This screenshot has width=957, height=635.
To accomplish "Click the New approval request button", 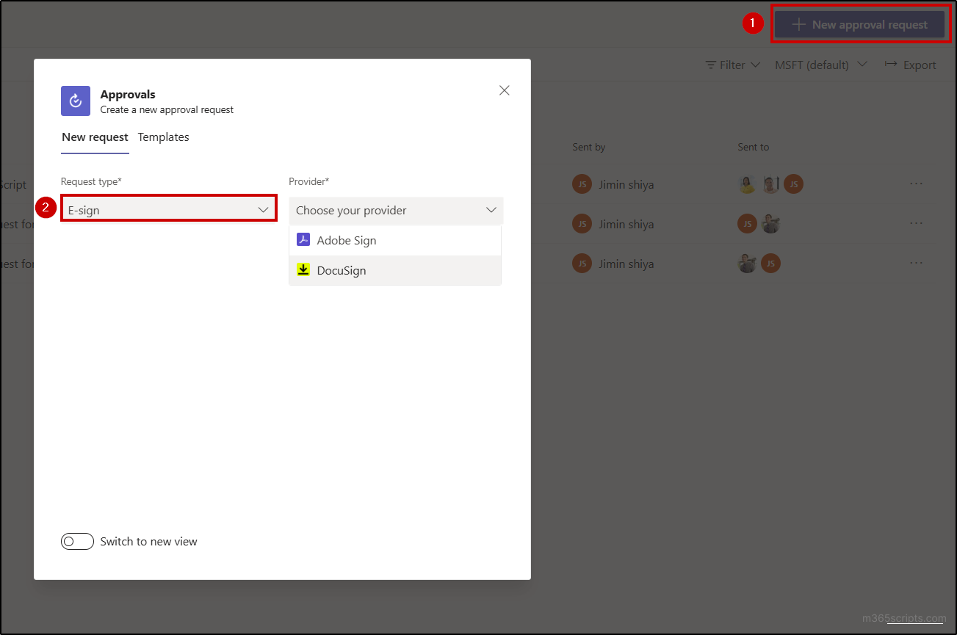I will (x=860, y=23).
